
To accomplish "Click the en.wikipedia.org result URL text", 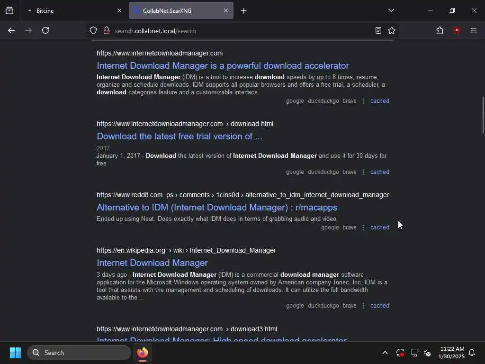I will coord(186,250).
